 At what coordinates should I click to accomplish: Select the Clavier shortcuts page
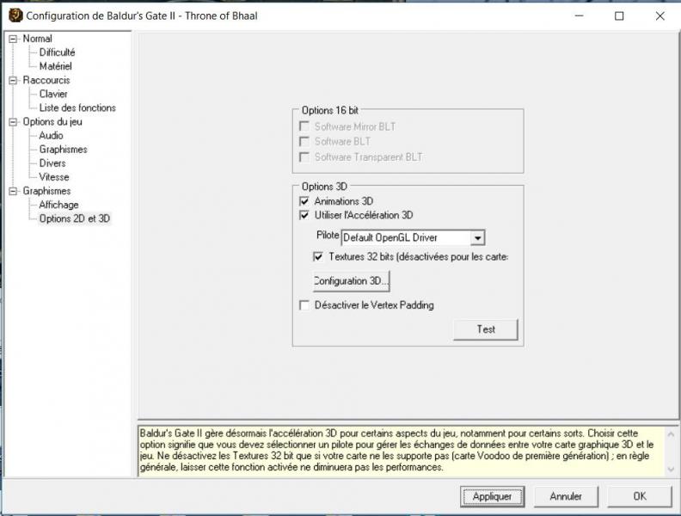click(53, 95)
